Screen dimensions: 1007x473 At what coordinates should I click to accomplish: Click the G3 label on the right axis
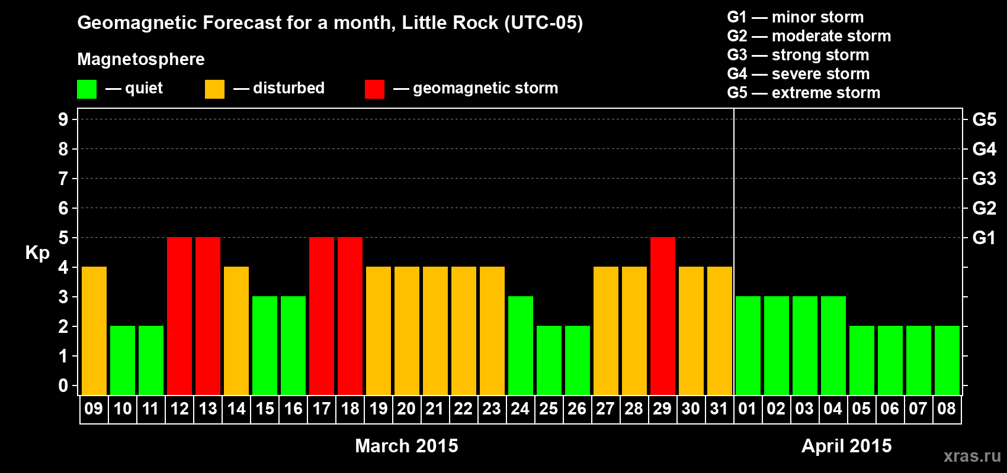[984, 179]
